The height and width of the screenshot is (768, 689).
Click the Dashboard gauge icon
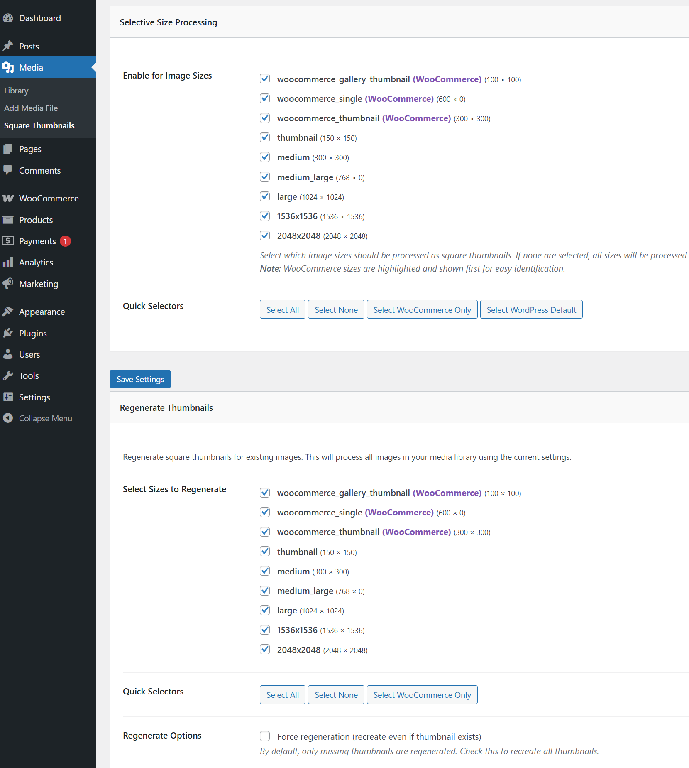click(x=8, y=18)
